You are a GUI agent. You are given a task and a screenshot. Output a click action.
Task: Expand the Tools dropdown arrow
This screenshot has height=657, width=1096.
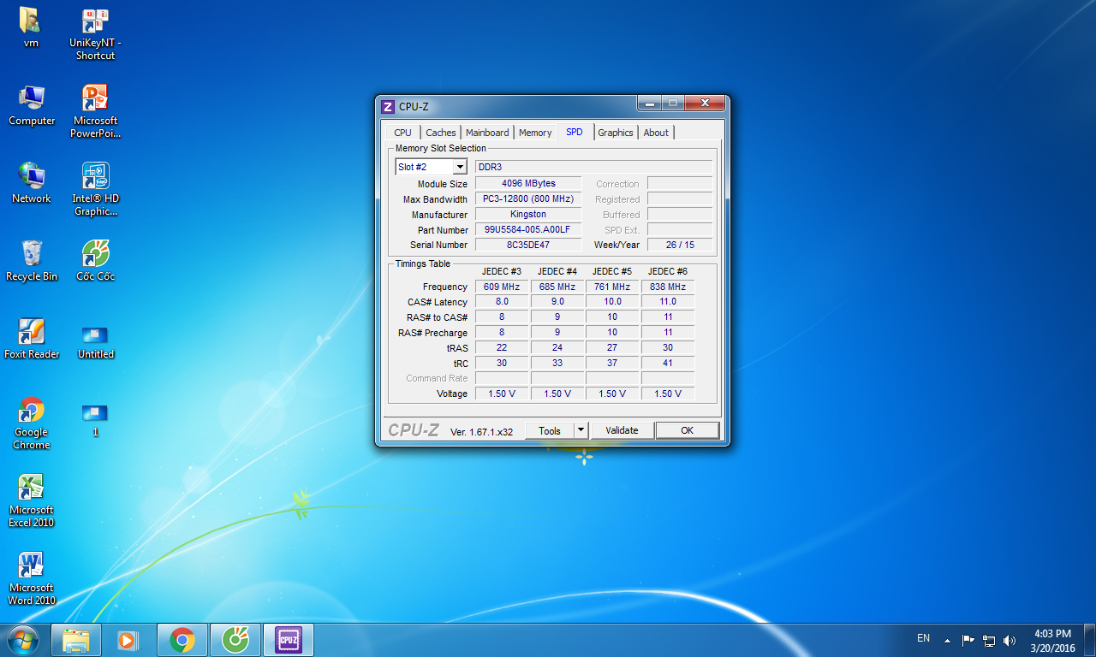coord(581,430)
